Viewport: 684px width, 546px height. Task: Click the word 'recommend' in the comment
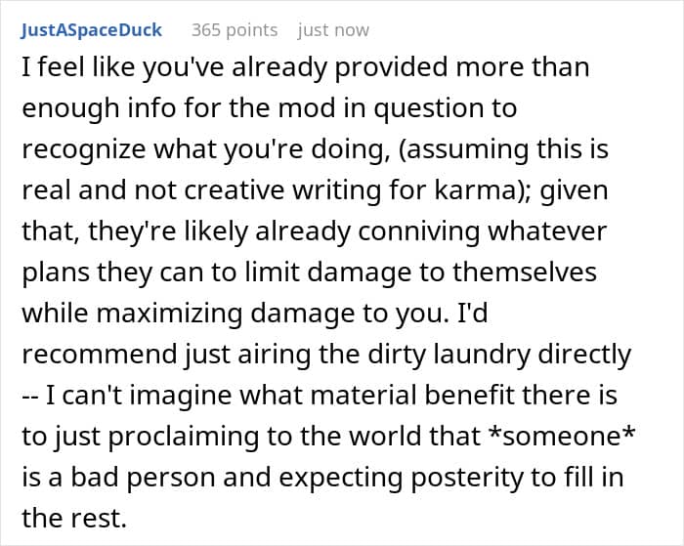tap(100, 355)
